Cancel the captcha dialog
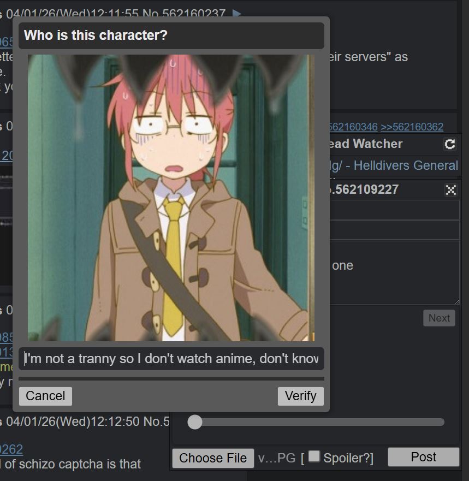 45,396
